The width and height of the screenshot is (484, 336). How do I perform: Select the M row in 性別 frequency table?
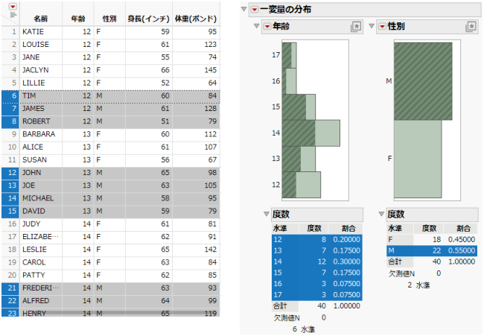pyautogui.click(x=432, y=251)
